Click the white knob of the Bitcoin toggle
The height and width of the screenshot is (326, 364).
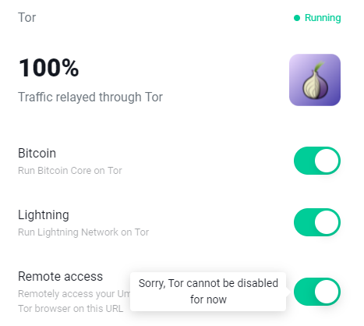point(327,161)
